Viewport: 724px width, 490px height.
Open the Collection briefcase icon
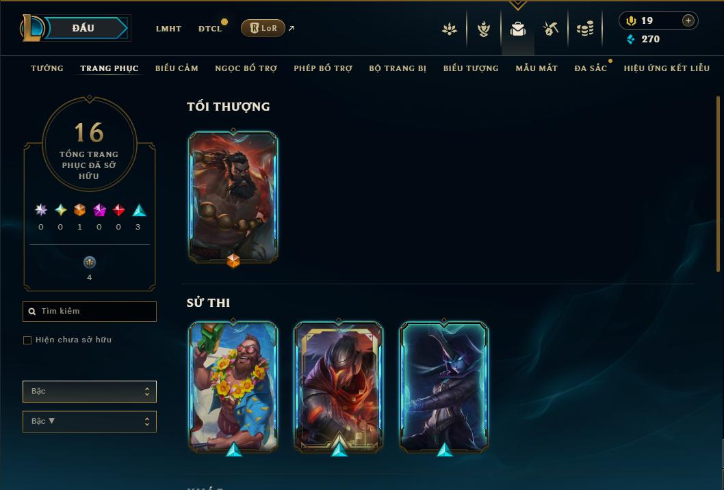517,29
